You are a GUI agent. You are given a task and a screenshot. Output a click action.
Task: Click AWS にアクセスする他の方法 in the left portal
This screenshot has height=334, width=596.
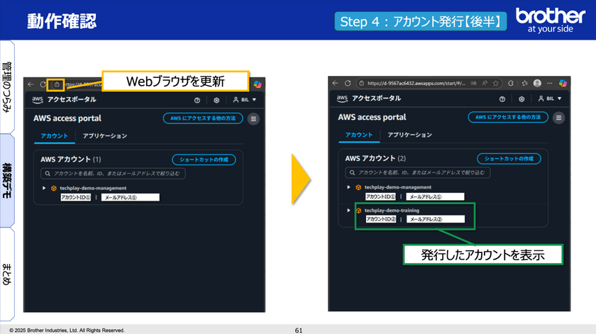pos(203,118)
